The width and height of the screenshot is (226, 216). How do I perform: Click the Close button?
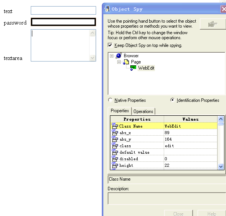click(x=178, y=214)
